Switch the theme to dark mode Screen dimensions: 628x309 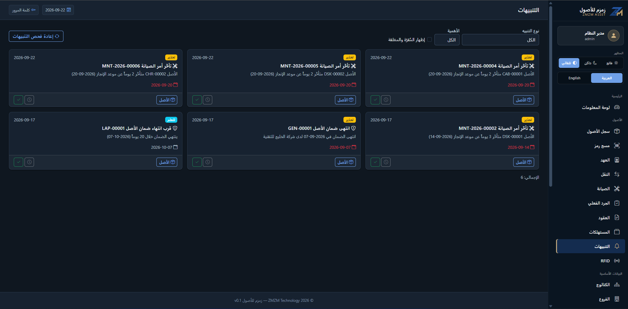[591, 63]
